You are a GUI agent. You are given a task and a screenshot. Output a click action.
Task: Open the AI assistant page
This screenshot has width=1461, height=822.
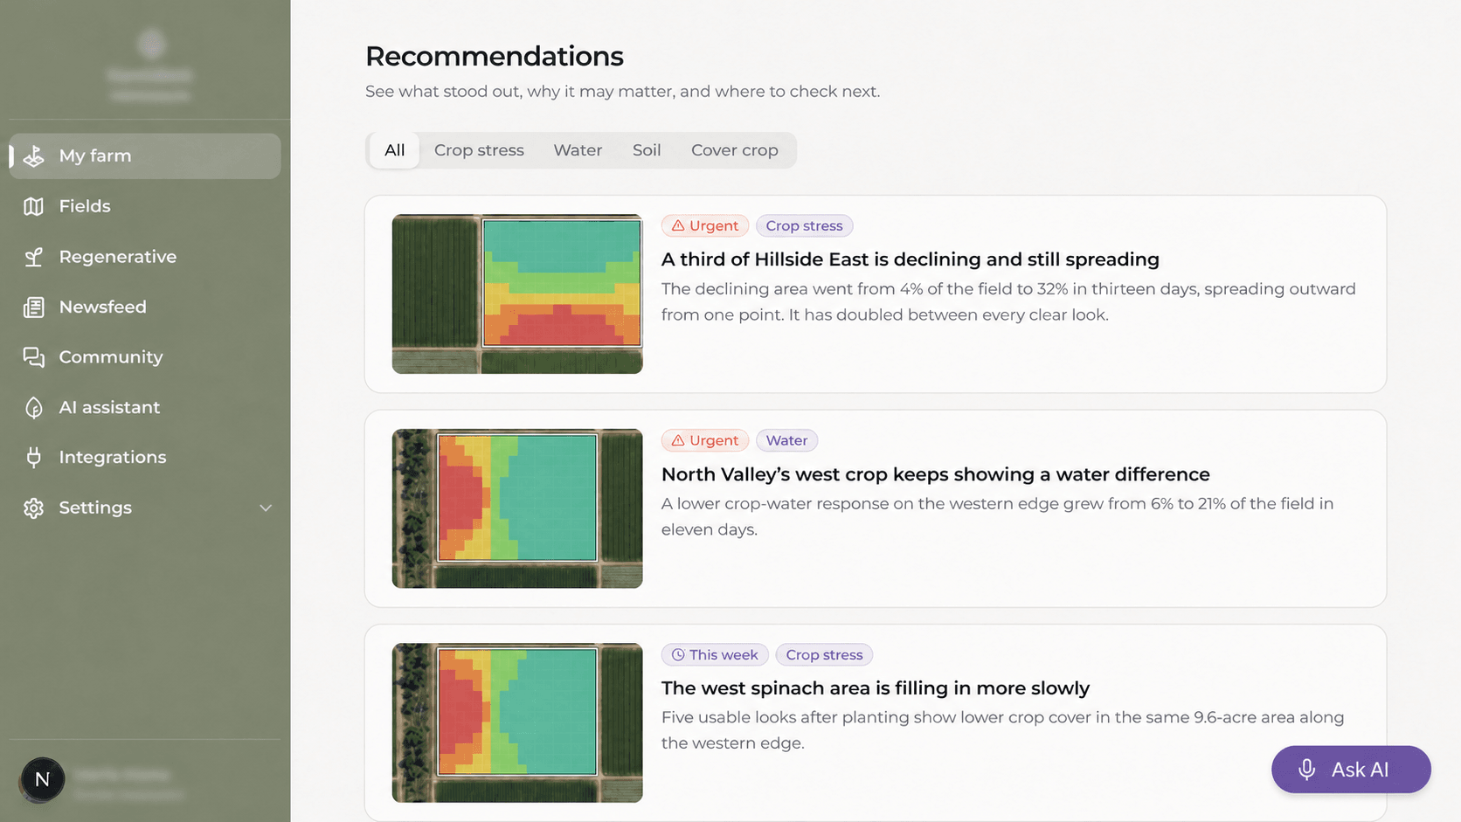point(145,408)
